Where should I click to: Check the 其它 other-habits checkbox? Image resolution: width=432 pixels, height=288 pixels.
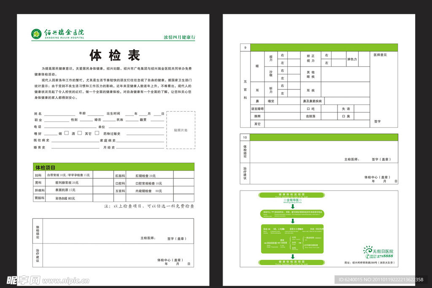tap(97, 132)
